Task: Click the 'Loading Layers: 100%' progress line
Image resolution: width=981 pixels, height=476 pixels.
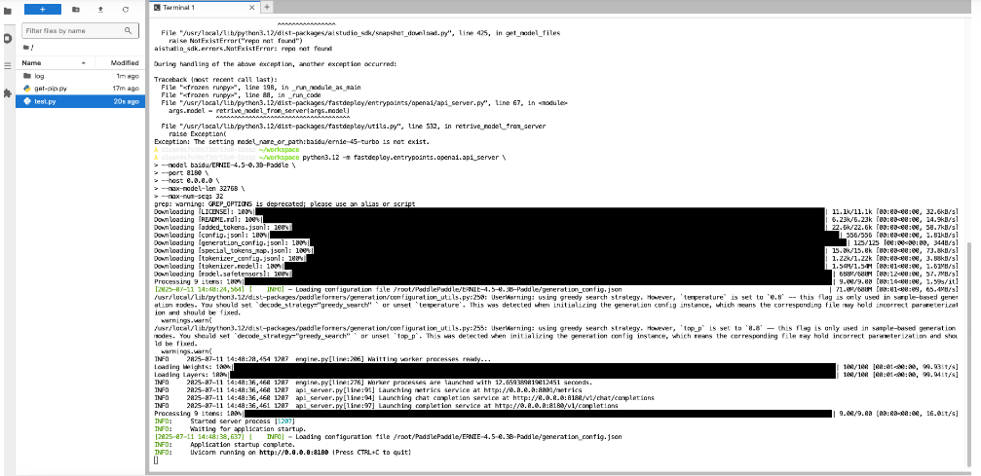Action: (x=555, y=375)
